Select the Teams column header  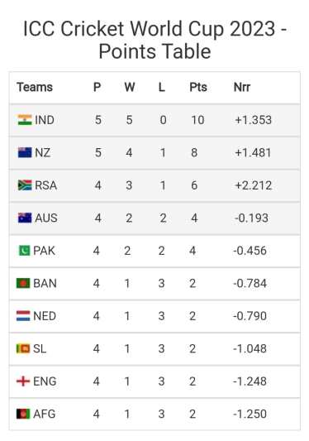coord(35,87)
